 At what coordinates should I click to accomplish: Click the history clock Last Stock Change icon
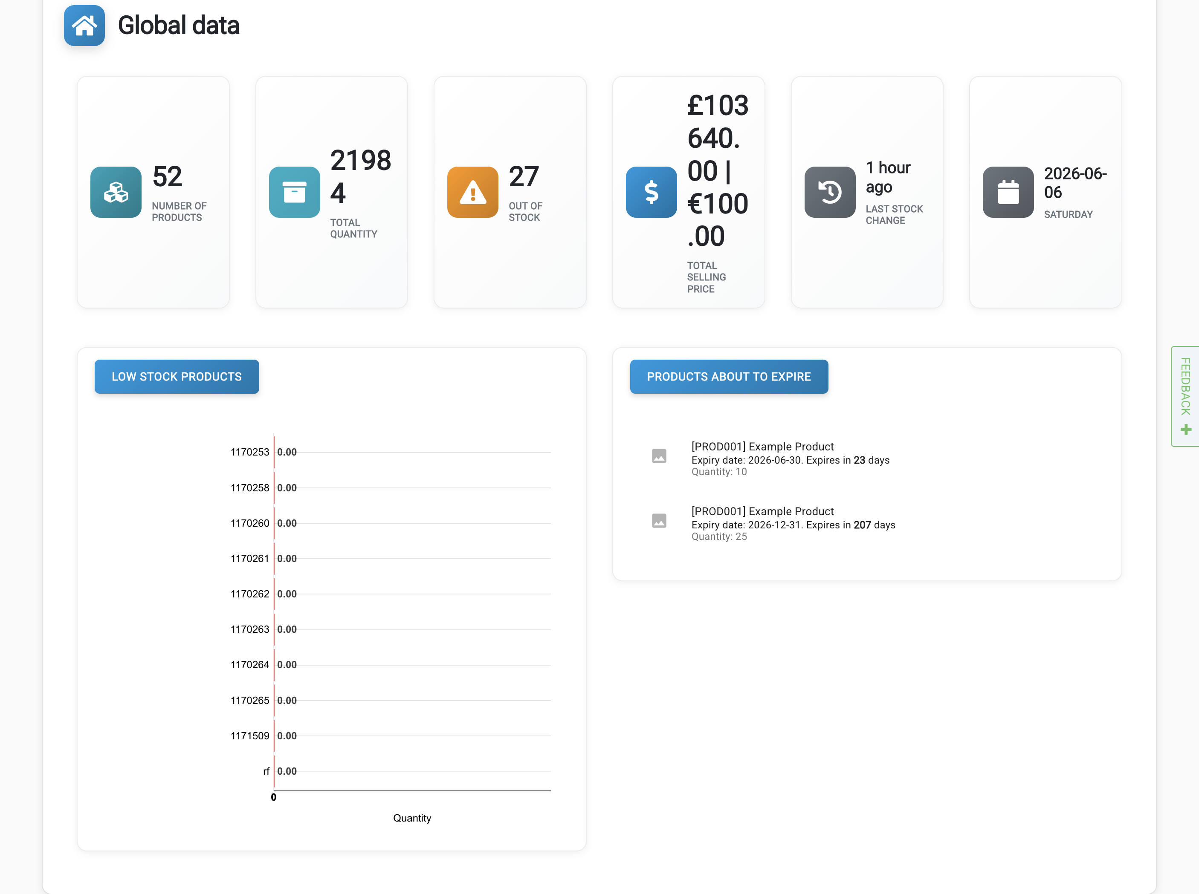(830, 192)
